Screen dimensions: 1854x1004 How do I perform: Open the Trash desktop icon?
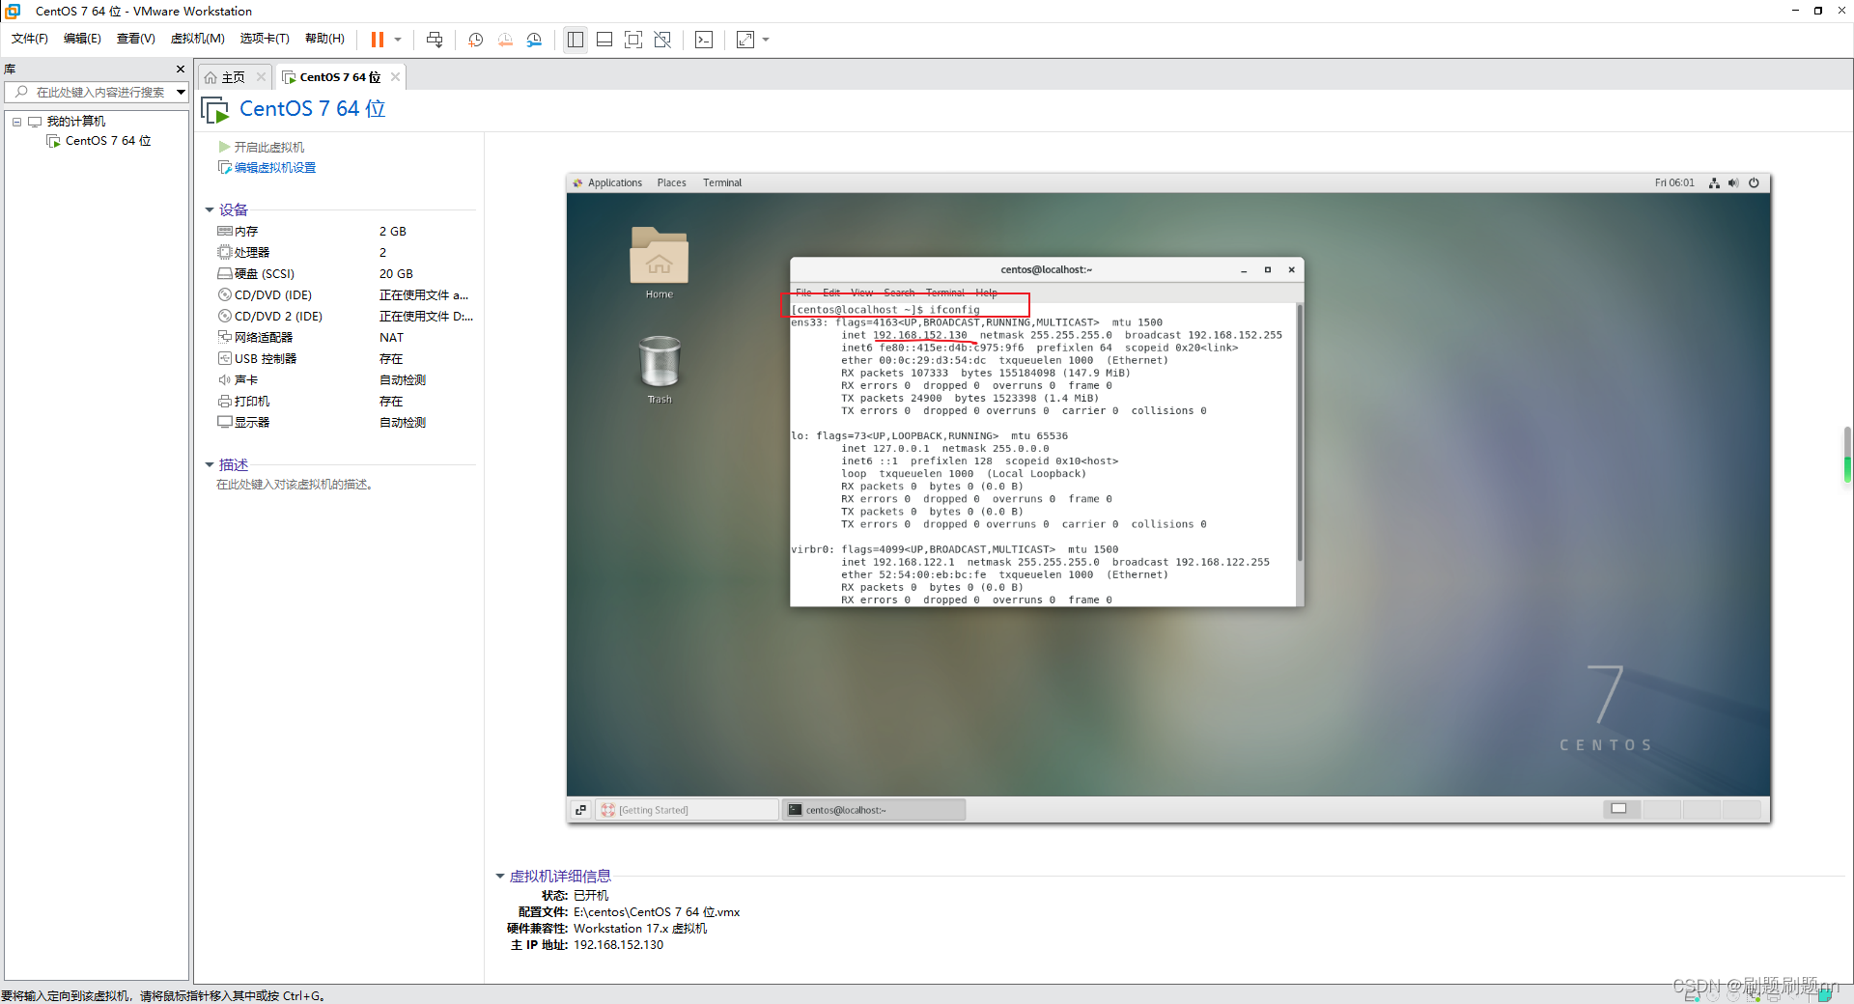[660, 370]
